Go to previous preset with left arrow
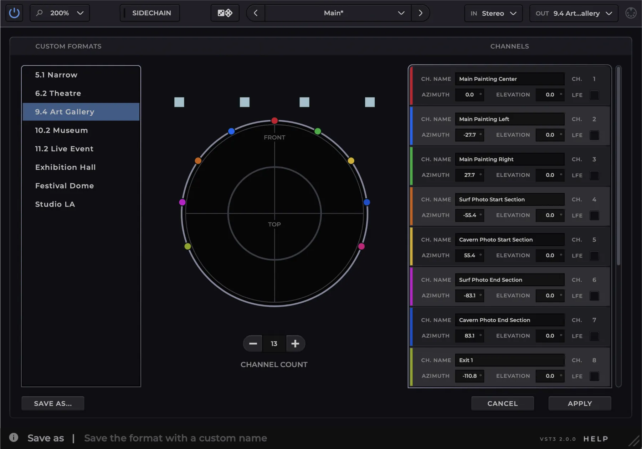The width and height of the screenshot is (642, 449). tap(256, 13)
